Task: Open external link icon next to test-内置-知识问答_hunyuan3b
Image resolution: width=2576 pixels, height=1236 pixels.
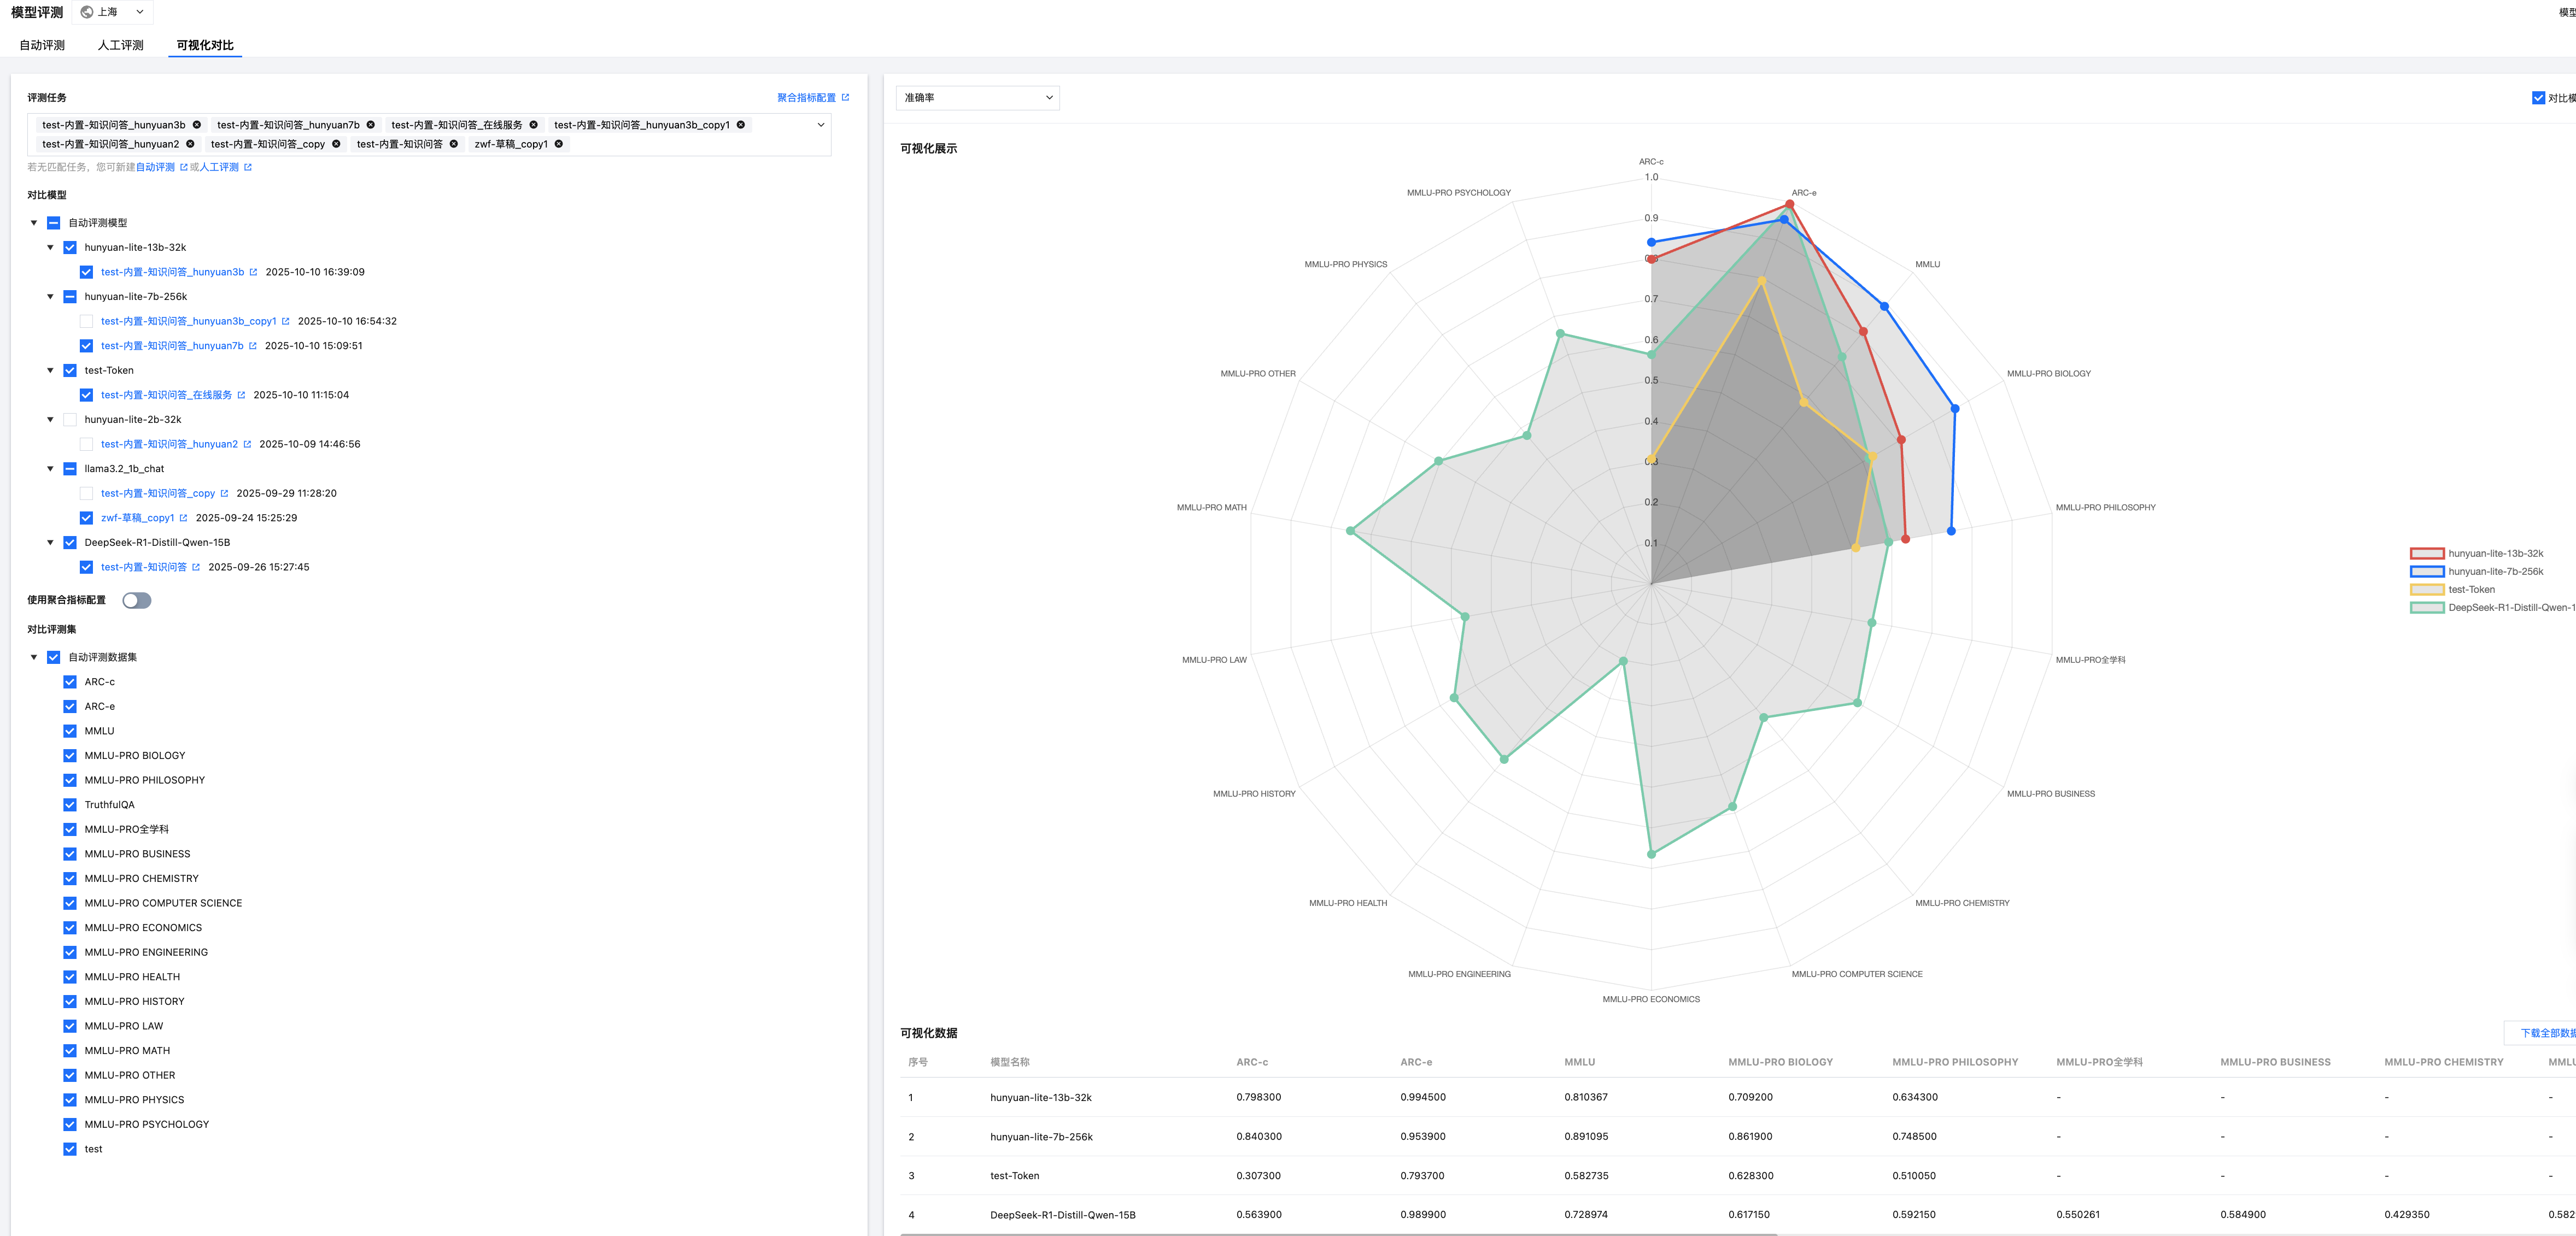Action: (x=253, y=272)
